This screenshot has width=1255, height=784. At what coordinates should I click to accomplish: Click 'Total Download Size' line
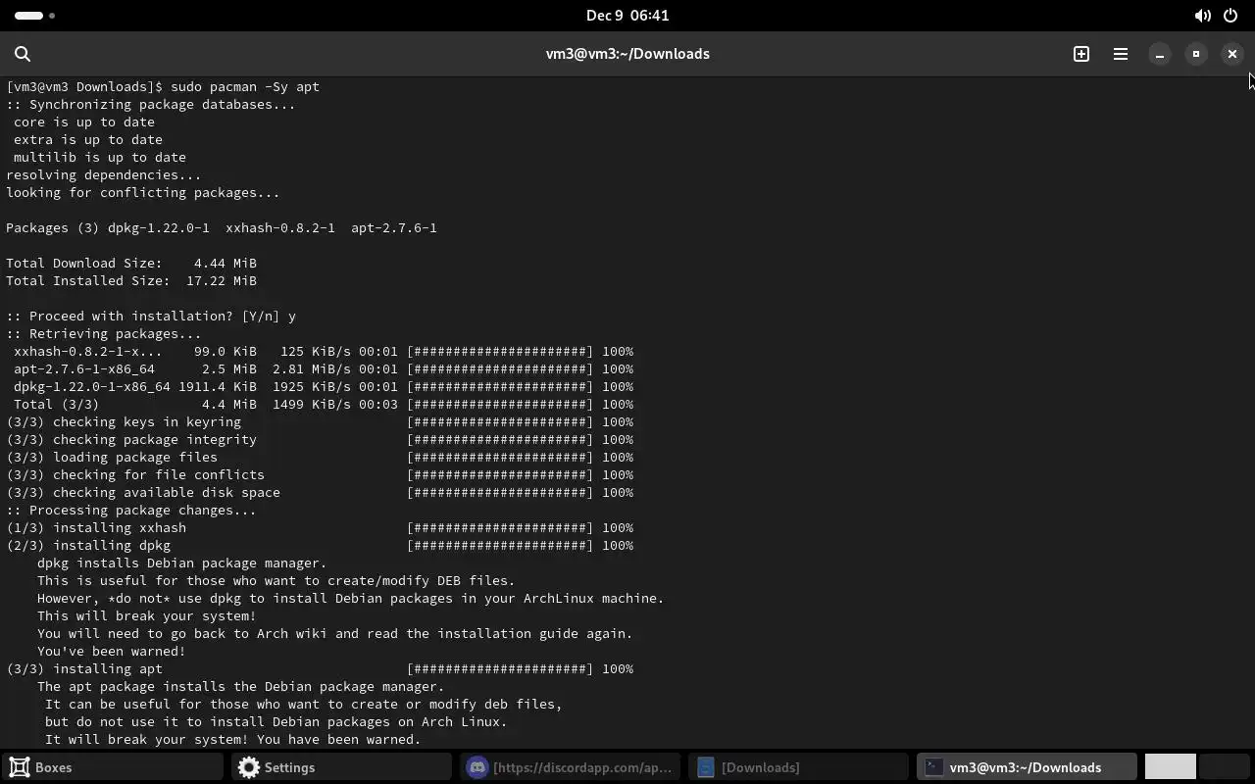click(x=131, y=263)
